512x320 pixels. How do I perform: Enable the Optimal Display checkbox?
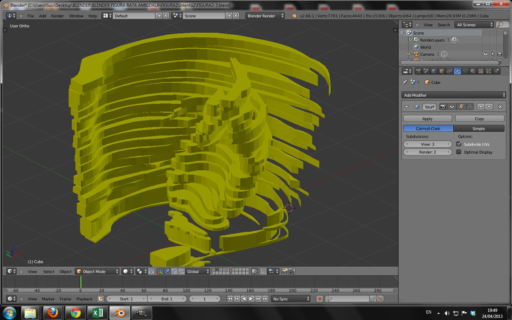point(459,152)
